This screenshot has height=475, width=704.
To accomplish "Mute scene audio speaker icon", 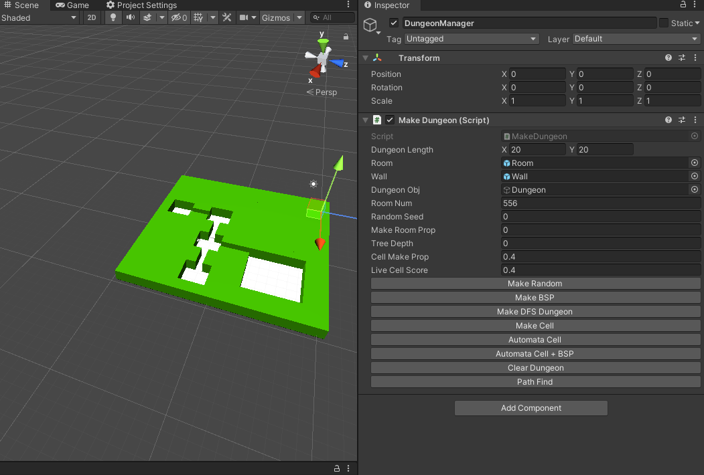I will (x=130, y=17).
